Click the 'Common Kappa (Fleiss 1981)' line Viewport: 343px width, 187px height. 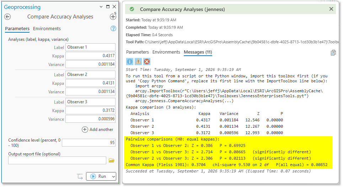pos(227,165)
